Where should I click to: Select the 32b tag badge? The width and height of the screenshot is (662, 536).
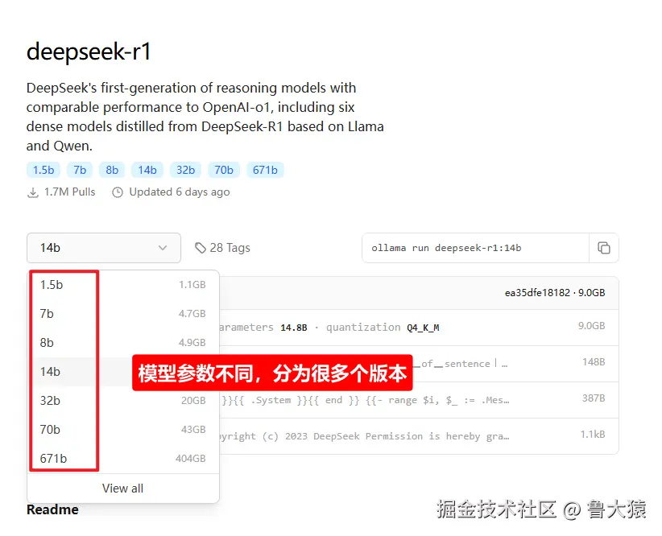pos(186,170)
